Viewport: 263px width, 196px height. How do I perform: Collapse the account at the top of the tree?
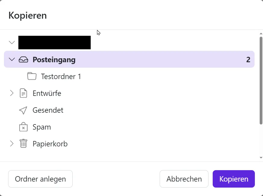click(11, 42)
